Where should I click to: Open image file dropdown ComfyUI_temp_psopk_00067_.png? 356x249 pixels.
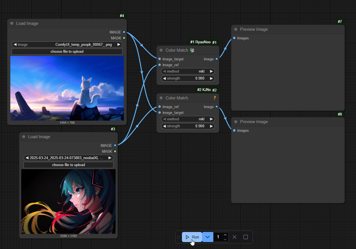(67, 44)
